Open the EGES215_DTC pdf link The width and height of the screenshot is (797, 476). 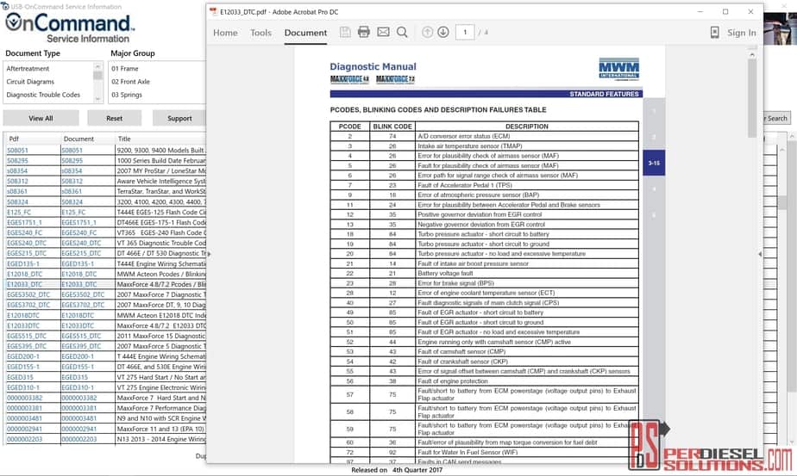point(27,253)
